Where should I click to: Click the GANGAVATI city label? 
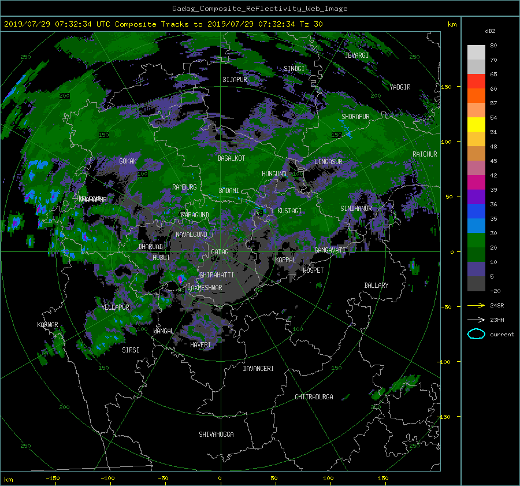click(x=330, y=250)
